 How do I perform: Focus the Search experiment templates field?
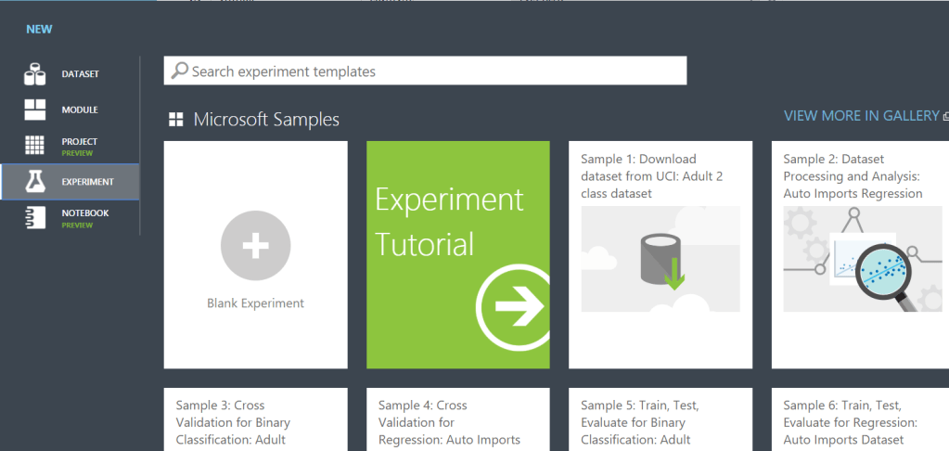(425, 71)
